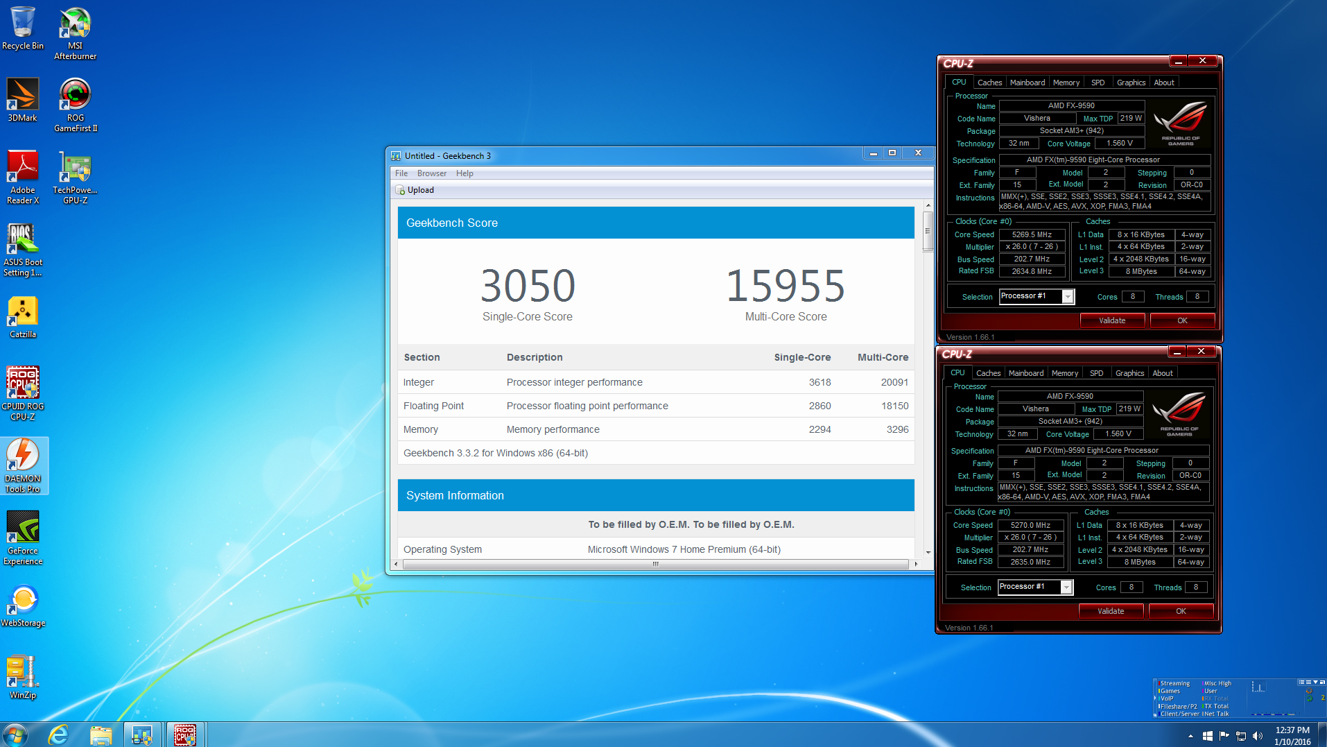The height and width of the screenshot is (747, 1327).
Task: Click Core Speed 5269.5 MHz in upper CPU-Z
Action: 1032,235
